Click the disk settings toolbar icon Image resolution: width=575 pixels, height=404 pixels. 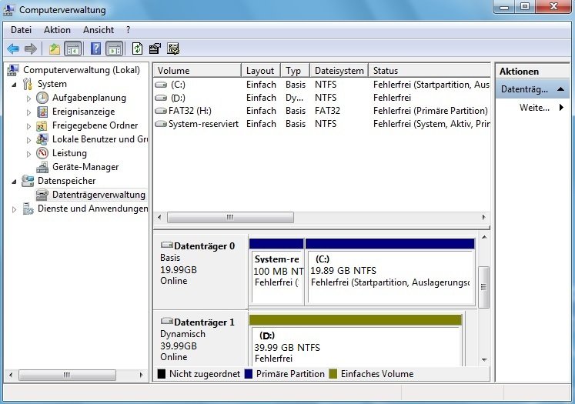(x=173, y=48)
